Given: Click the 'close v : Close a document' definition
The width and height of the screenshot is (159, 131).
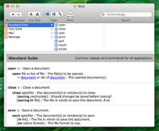Looking at the screenshot, I should tap(29, 87).
